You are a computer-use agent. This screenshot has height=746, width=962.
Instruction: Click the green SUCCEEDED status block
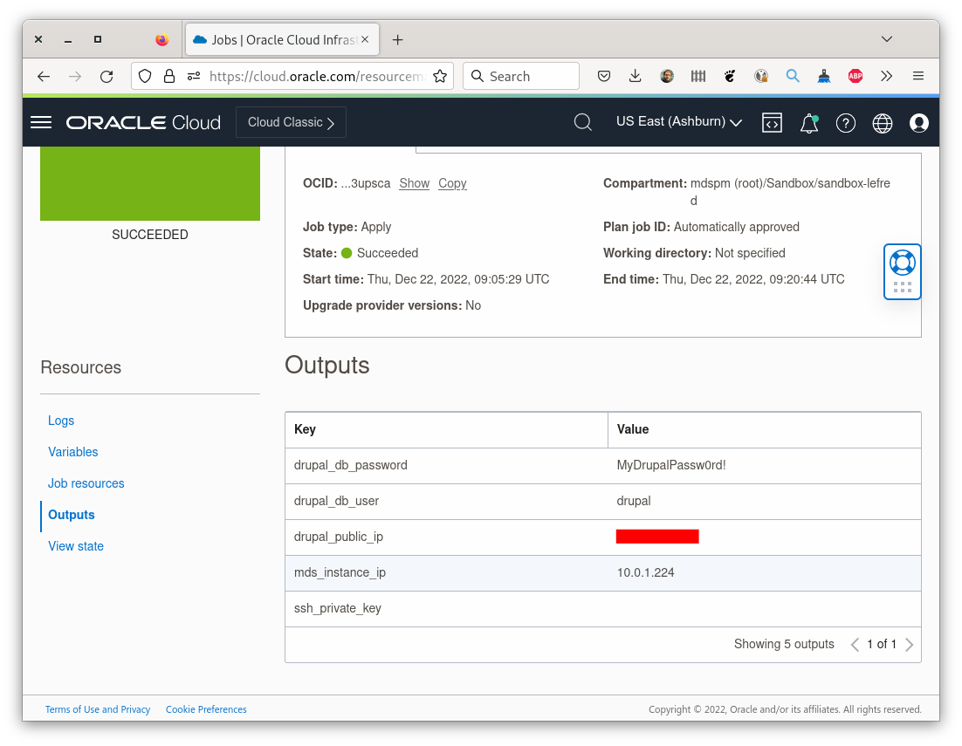tap(149, 183)
